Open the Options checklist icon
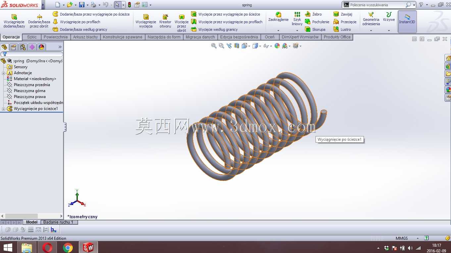Screen dimensions: 451x253 pyautogui.click(x=144, y=5)
